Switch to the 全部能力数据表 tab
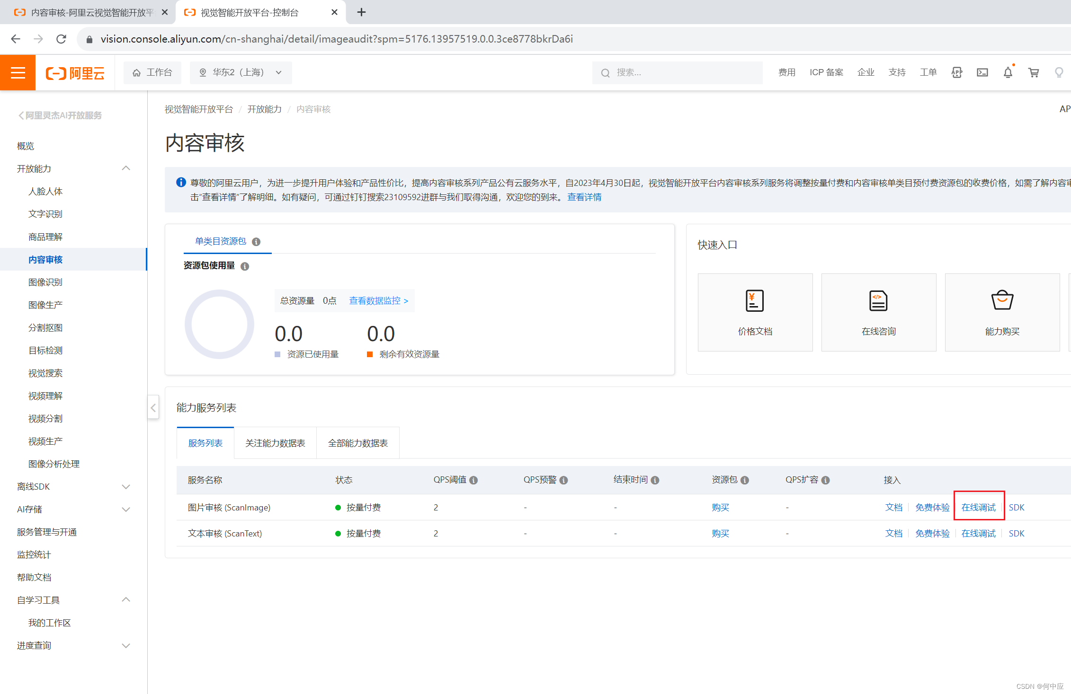 357,443
